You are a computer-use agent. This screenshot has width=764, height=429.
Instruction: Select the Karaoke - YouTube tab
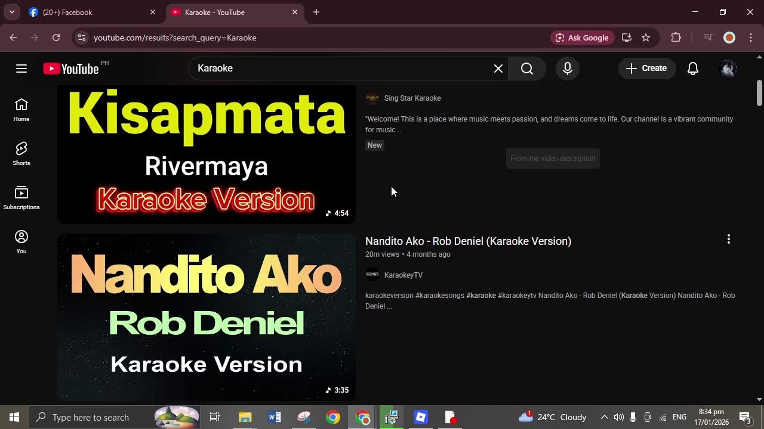(235, 12)
